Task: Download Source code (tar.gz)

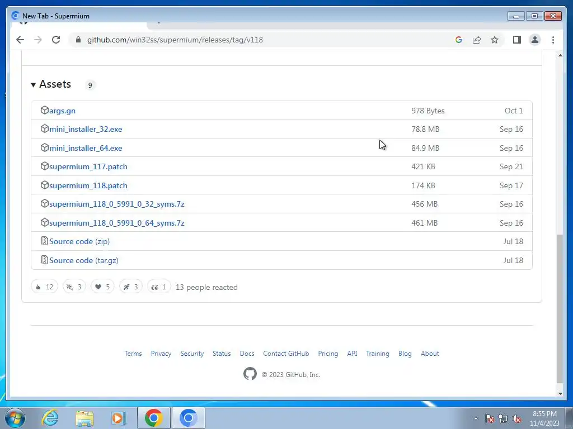Action: (x=84, y=260)
